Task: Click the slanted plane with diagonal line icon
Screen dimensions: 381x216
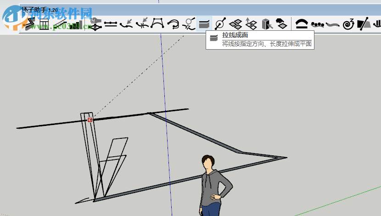Action: pos(364,24)
